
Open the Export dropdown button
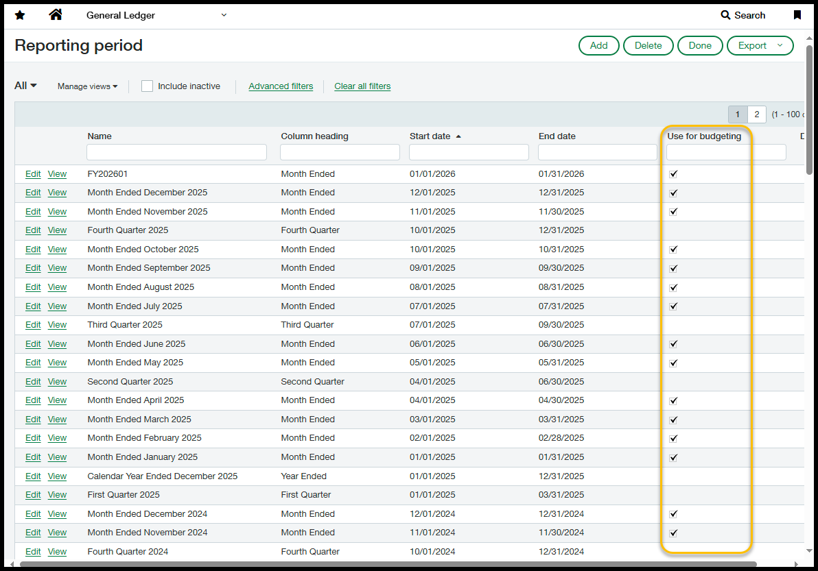click(760, 45)
